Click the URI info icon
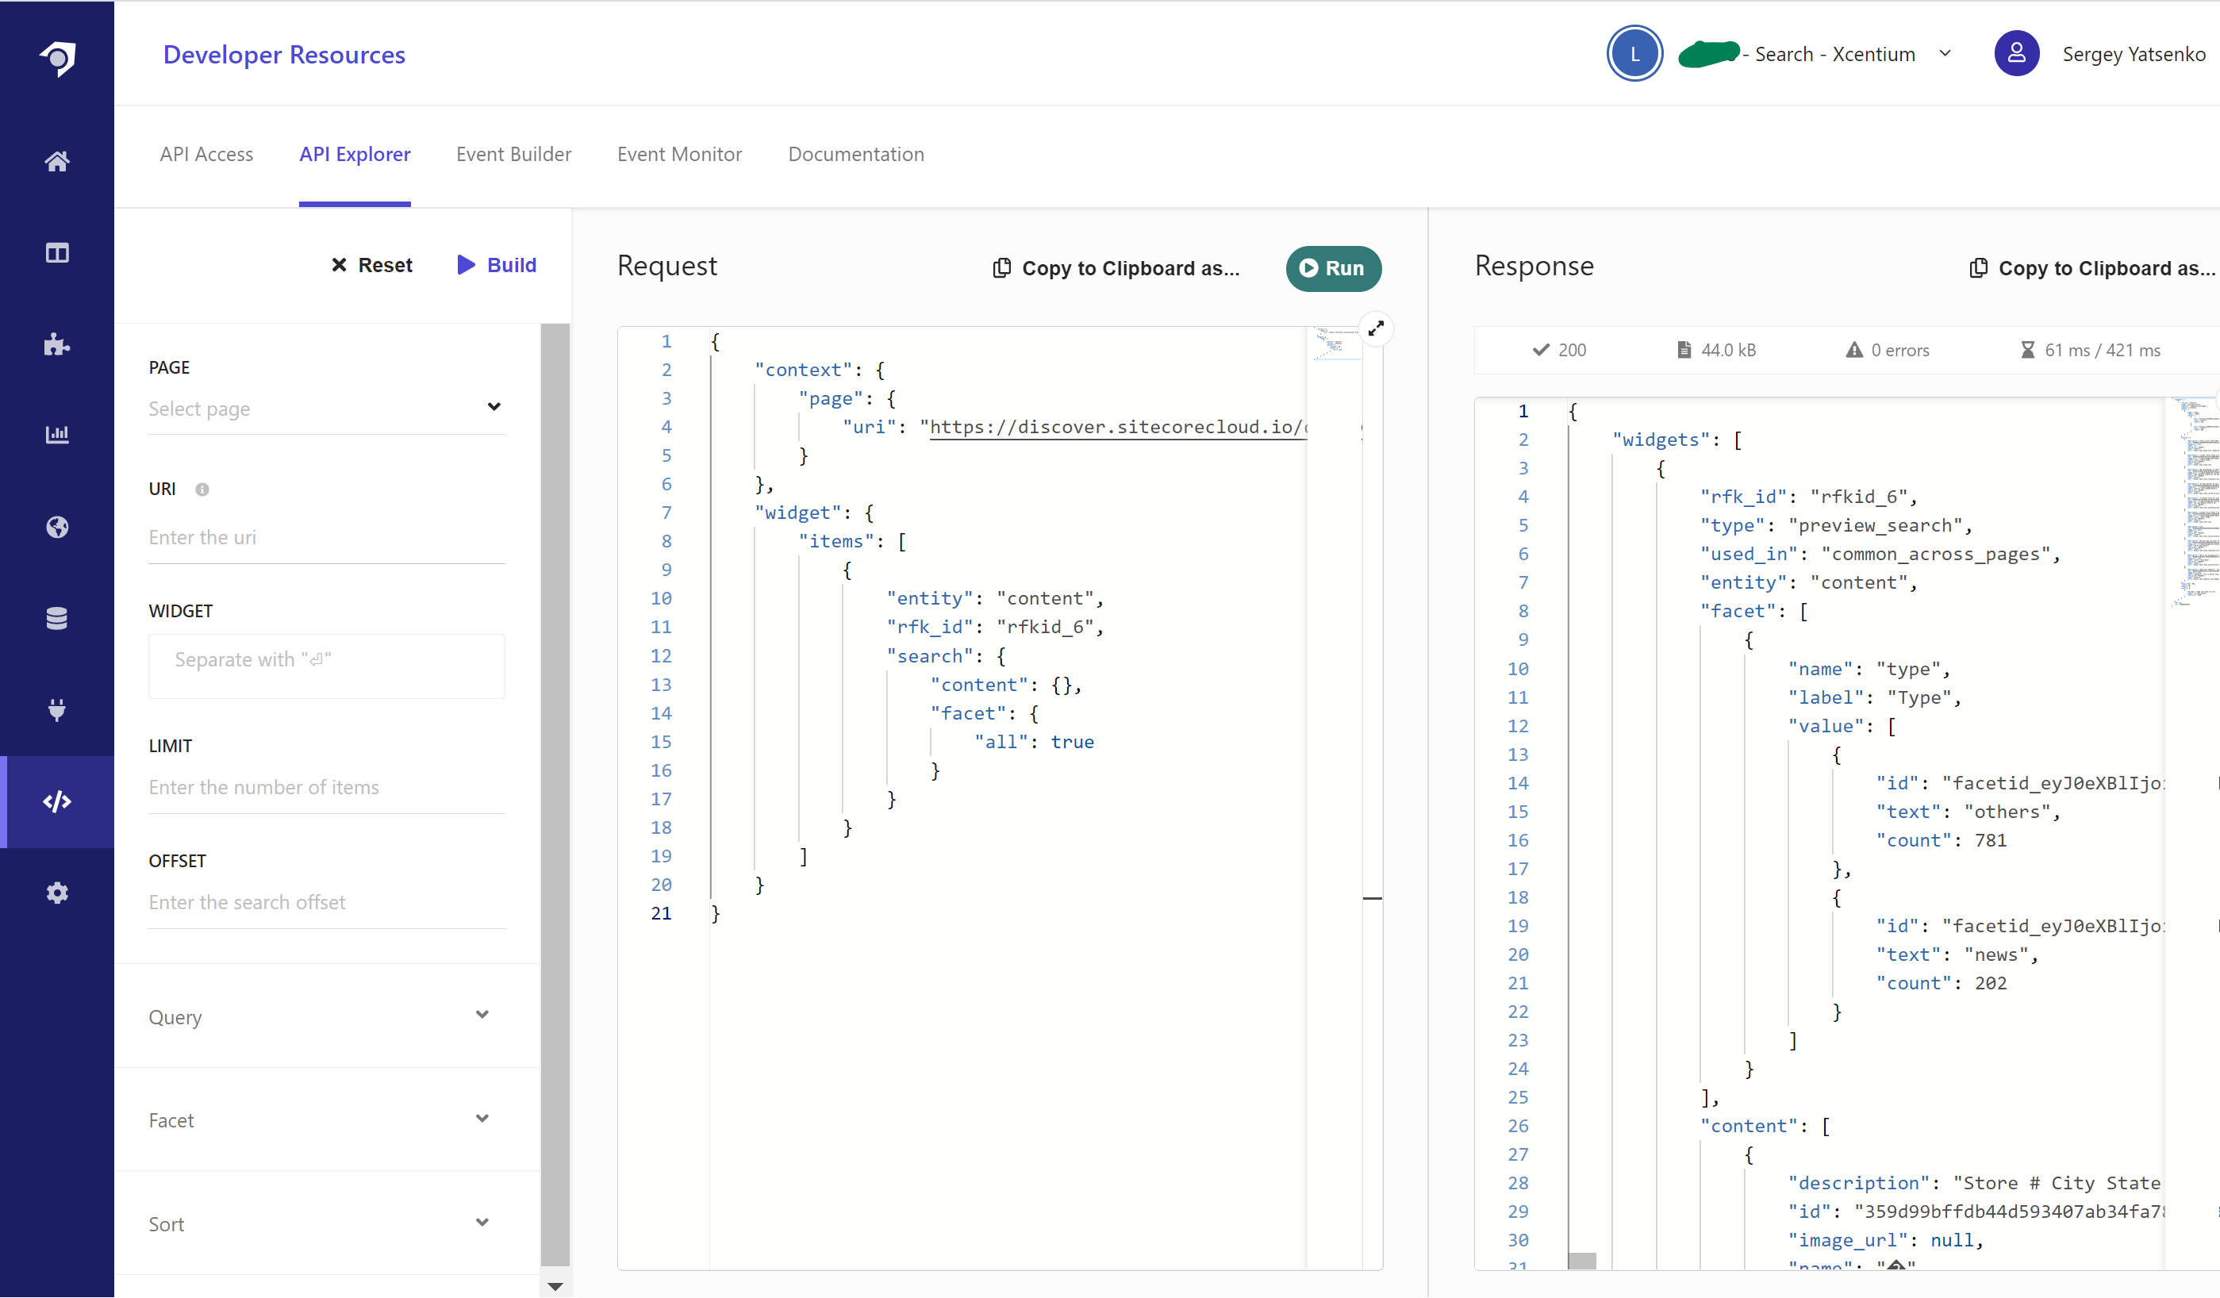The image size is (2220, 1298). [x=202, y=490]
